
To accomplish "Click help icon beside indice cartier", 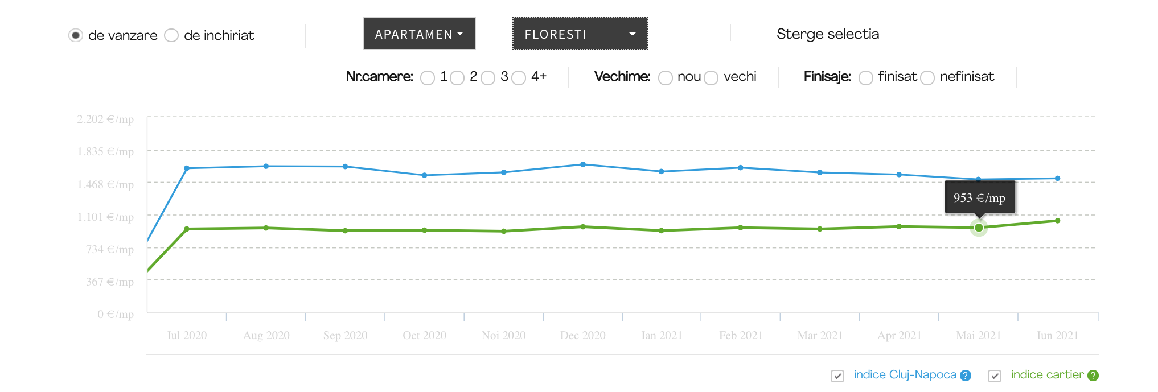I will point(1093,376).
